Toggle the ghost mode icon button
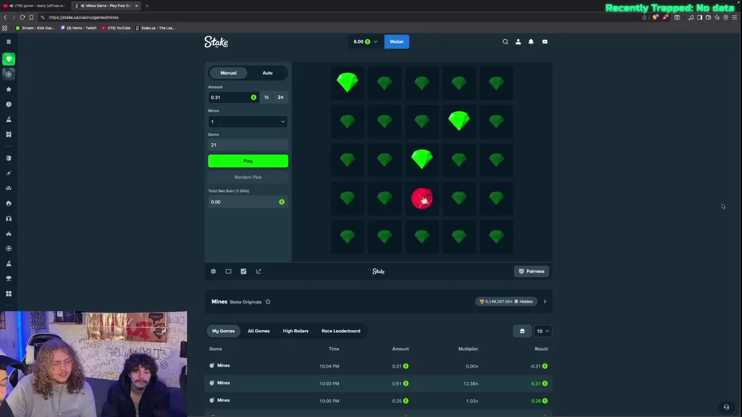This screenshot has width=742, height=417. pyautogui.click(x=522, y=331)
